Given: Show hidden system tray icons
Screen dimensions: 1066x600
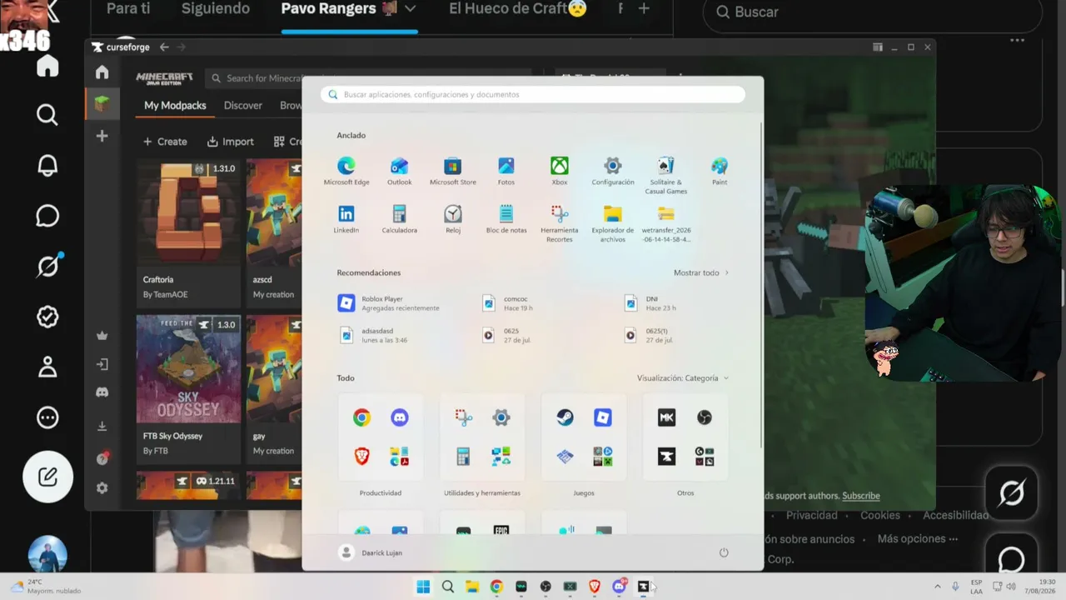Looking at the screenshot, I should click(x=937, y=587).
